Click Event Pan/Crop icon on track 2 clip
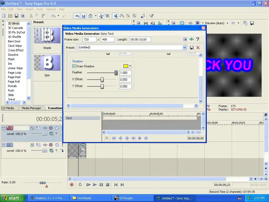 (x=83, y=149)
